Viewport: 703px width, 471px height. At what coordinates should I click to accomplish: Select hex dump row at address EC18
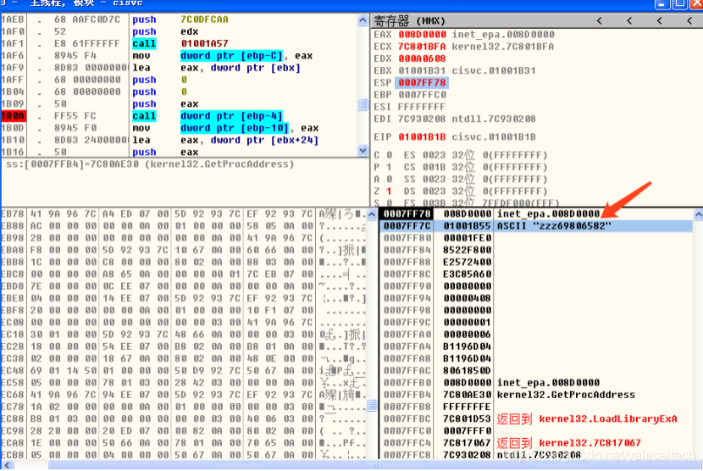[x=184, y=335]
